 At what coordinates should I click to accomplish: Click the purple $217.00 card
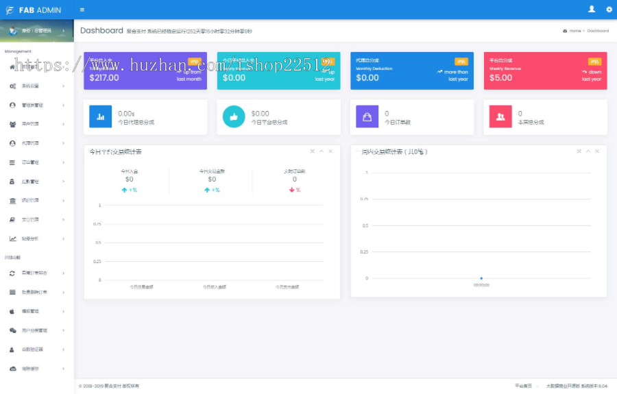[145, 71]
